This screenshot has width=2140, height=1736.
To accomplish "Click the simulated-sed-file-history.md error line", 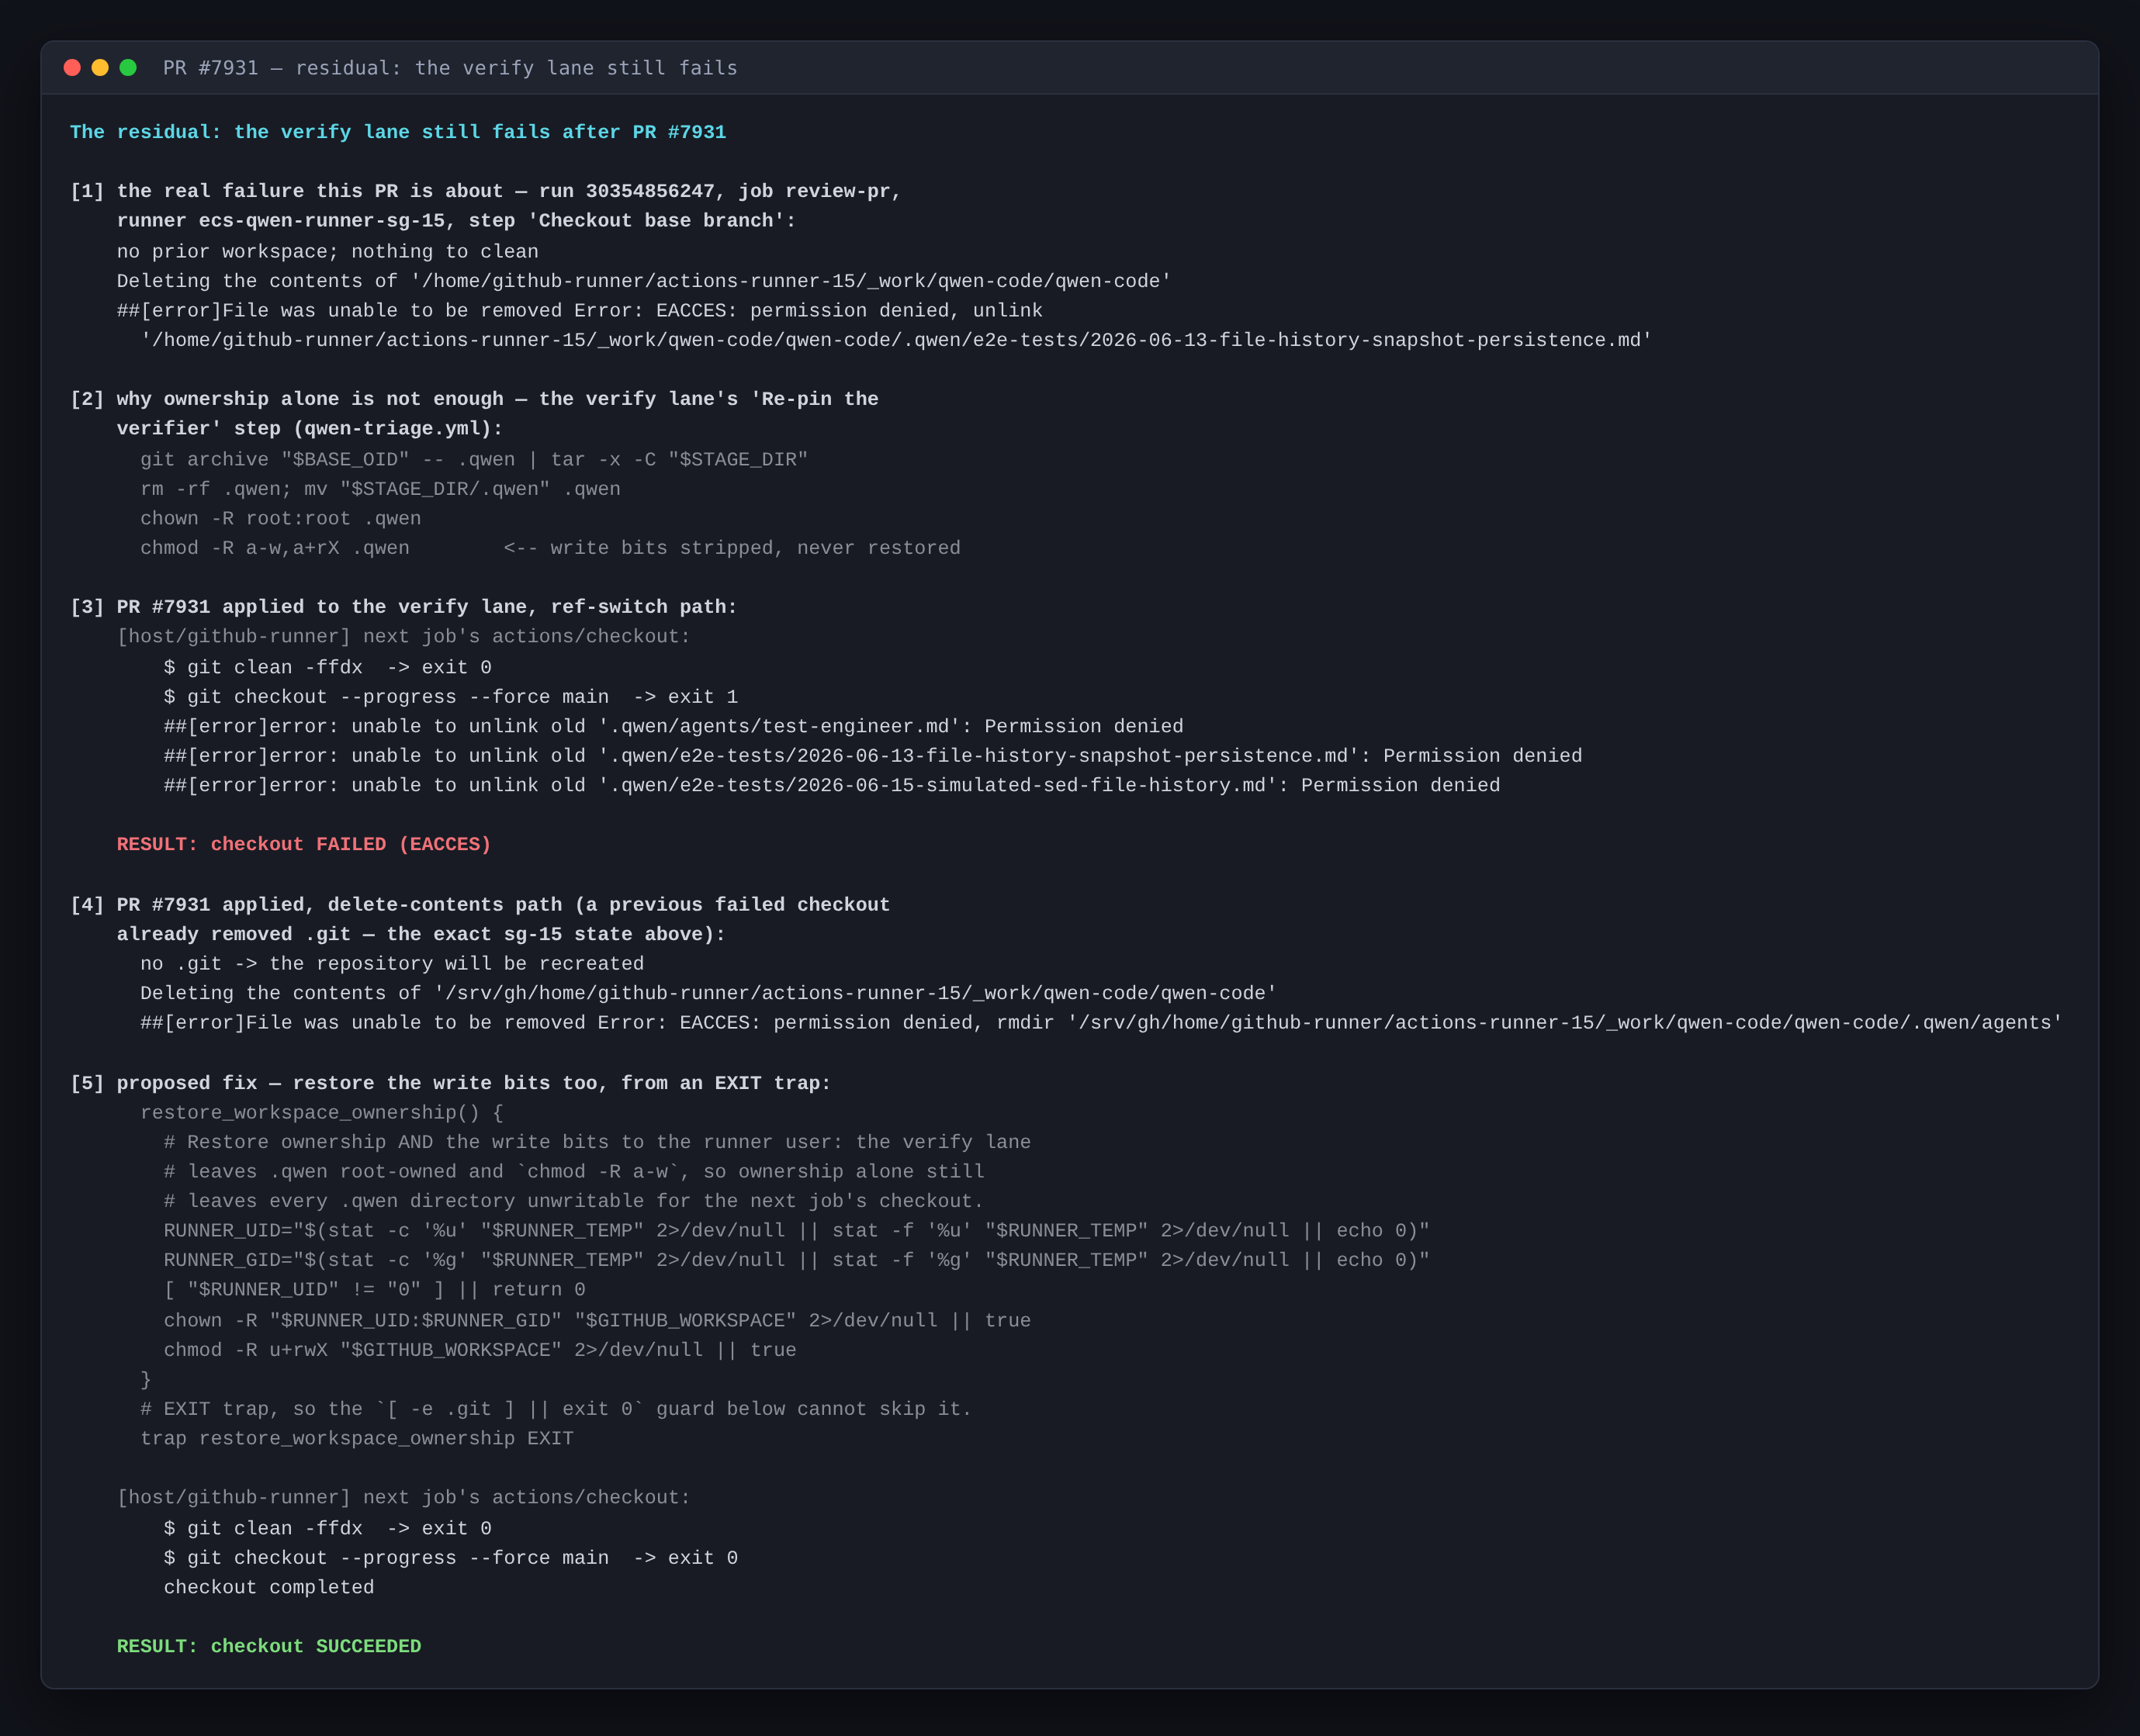I will point(831,785).
